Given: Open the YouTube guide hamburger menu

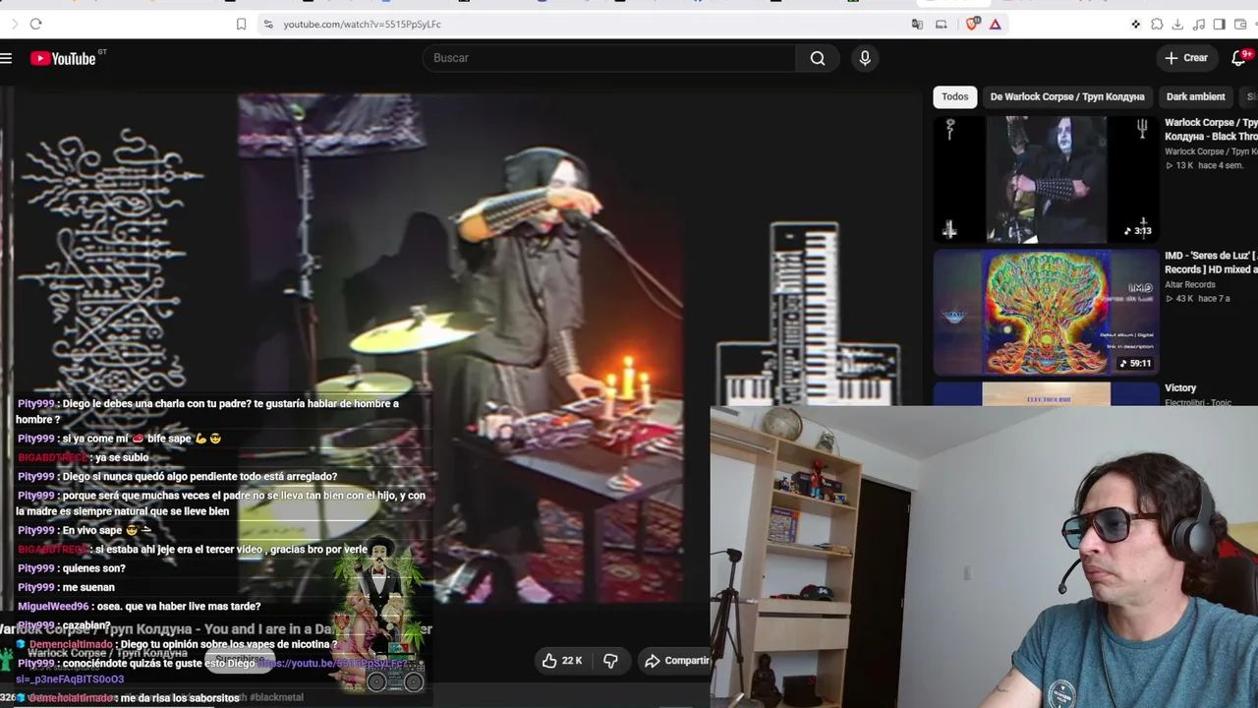Looking at the screenshot, I should point(6,59).
